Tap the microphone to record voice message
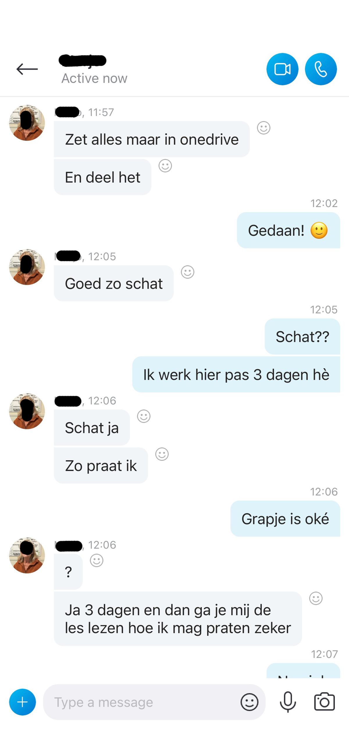 (288, 702)
